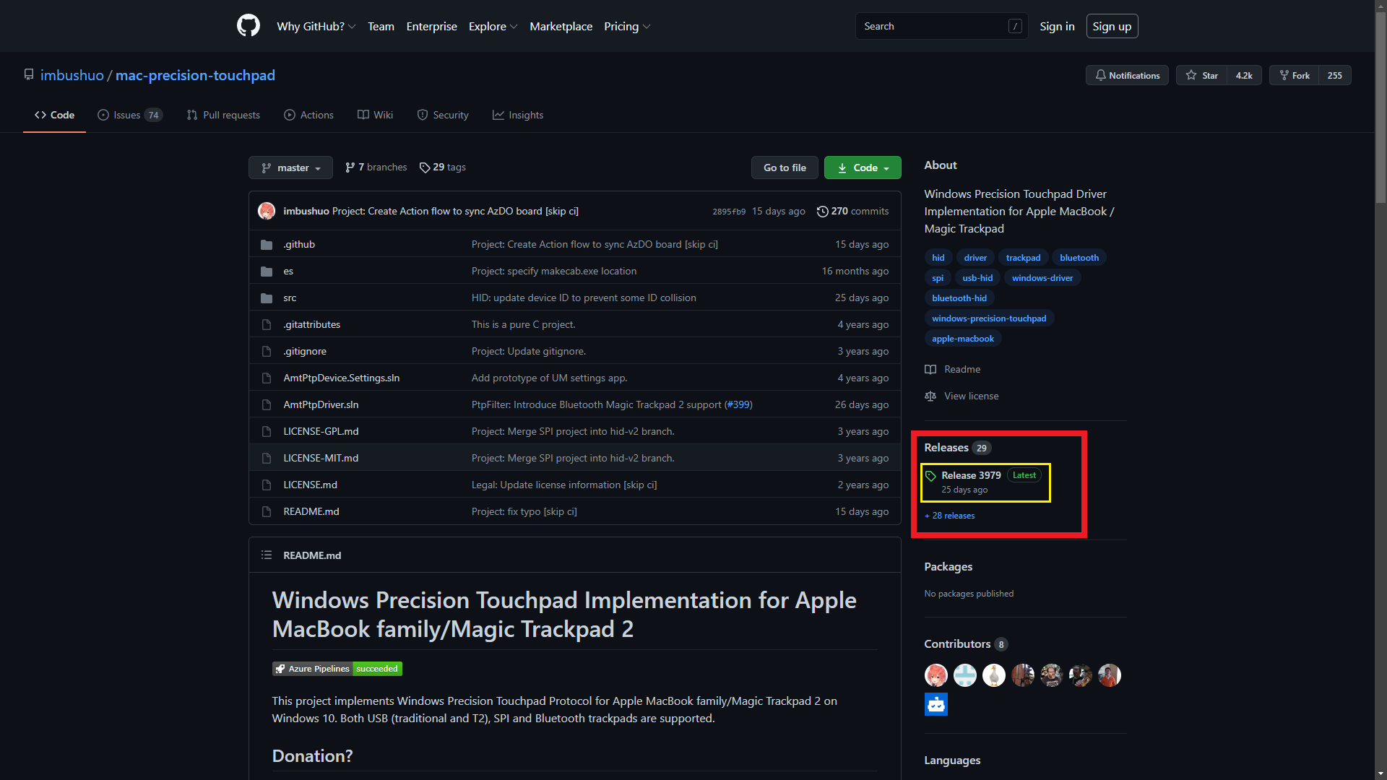Star the repository
This screenshot has width=1387, height=780.
(1202, 75)
